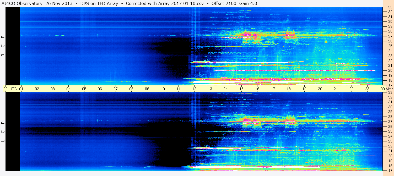Viewport: 394px width, 176px height.
Task: Select the 09 hour marker on time axis
Action: point(147,89)
